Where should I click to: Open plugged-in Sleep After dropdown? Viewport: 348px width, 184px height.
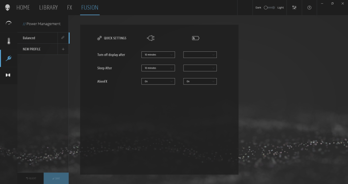click(x=158, y=68)
